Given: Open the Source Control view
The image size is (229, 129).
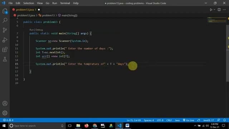Looking at the screenshot, I should click(x=5, y=30).
